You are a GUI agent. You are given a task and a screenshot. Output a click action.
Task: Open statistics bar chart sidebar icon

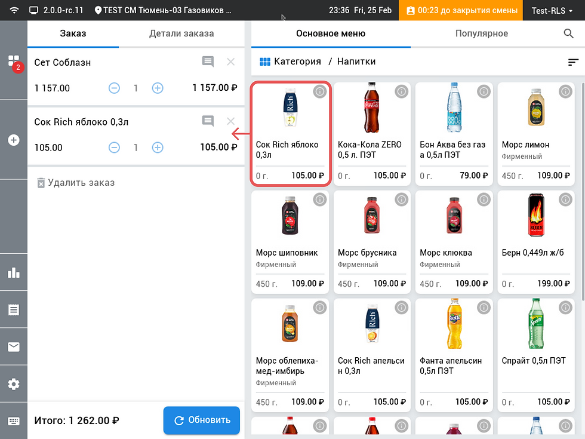[14, 272]
